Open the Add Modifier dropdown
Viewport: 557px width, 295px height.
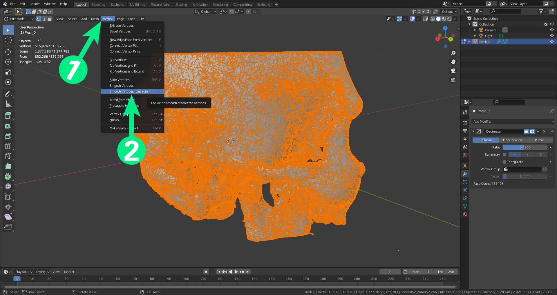click(x=513, y=122)
